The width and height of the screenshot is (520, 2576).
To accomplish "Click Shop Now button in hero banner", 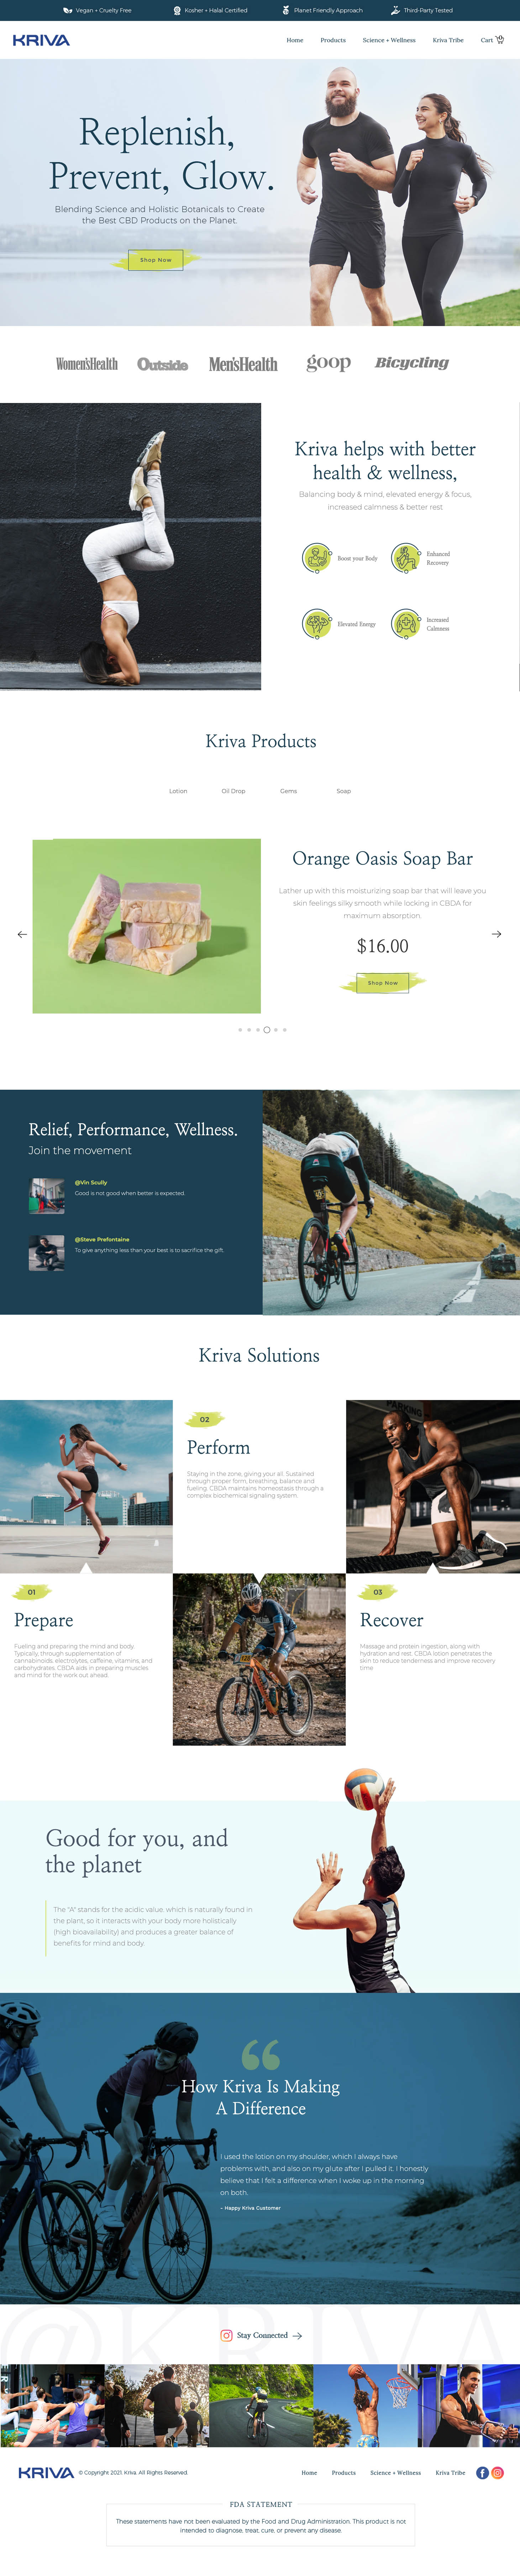I will pos(156,260).
